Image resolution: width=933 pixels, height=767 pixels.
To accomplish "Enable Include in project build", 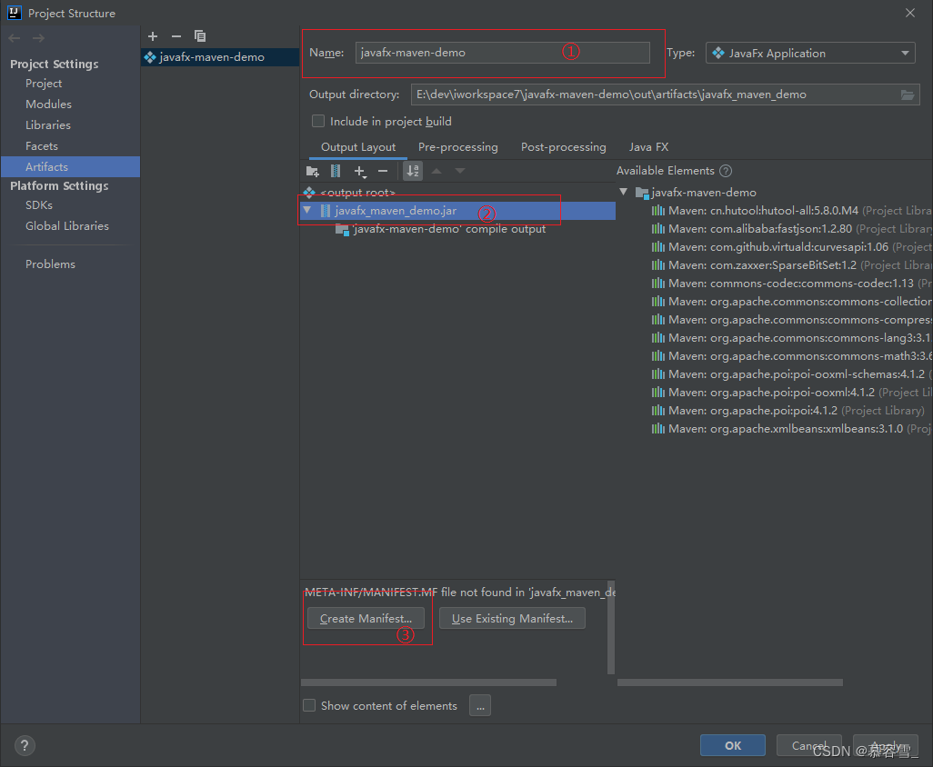I will (x=318, y=121).
